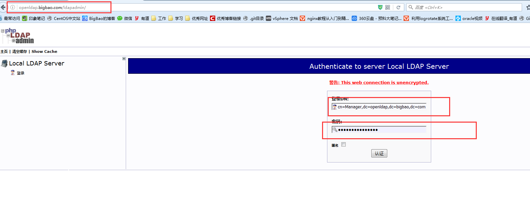The width and height of the screenshot is (530, 208).
Task: Go to 主页 home link
Action: 4,52
